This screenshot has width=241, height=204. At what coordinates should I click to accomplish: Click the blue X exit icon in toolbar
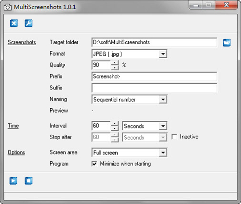14,23
